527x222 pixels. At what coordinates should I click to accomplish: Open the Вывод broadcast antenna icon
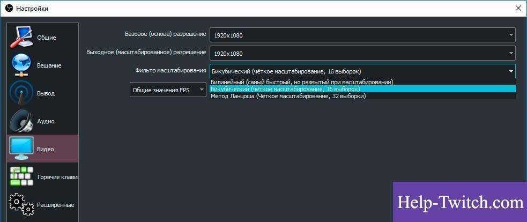tap(21, 93)
